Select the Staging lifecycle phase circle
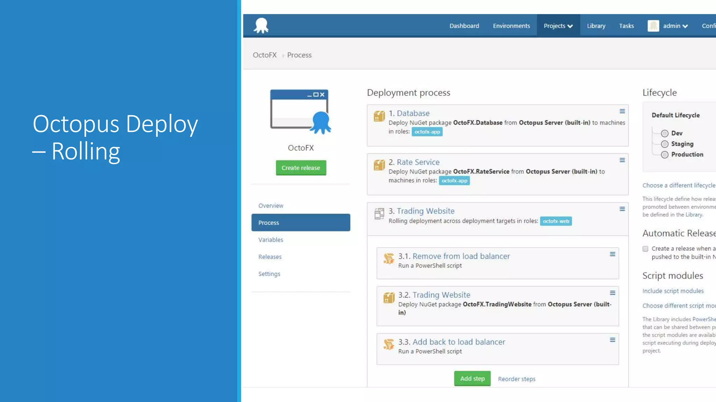716x402 pixels. 665,144
